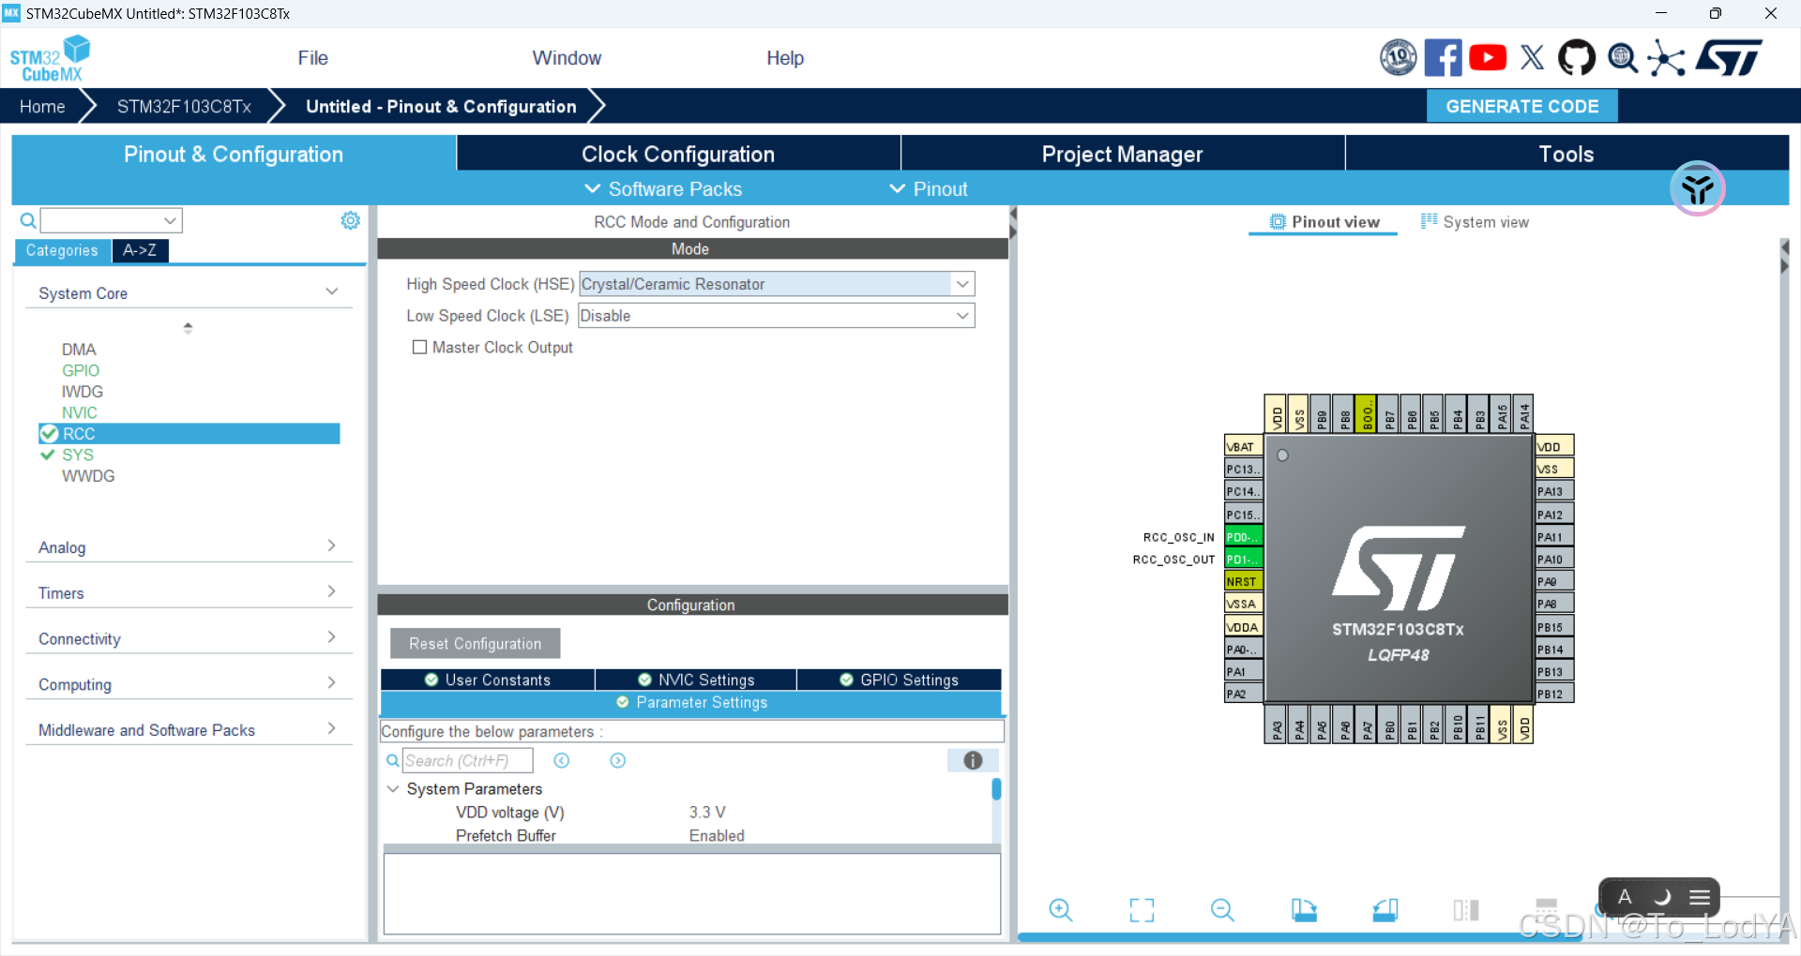Click the horizontal flip icon
Screen dimensions: 1801x956
point(1466,910)
